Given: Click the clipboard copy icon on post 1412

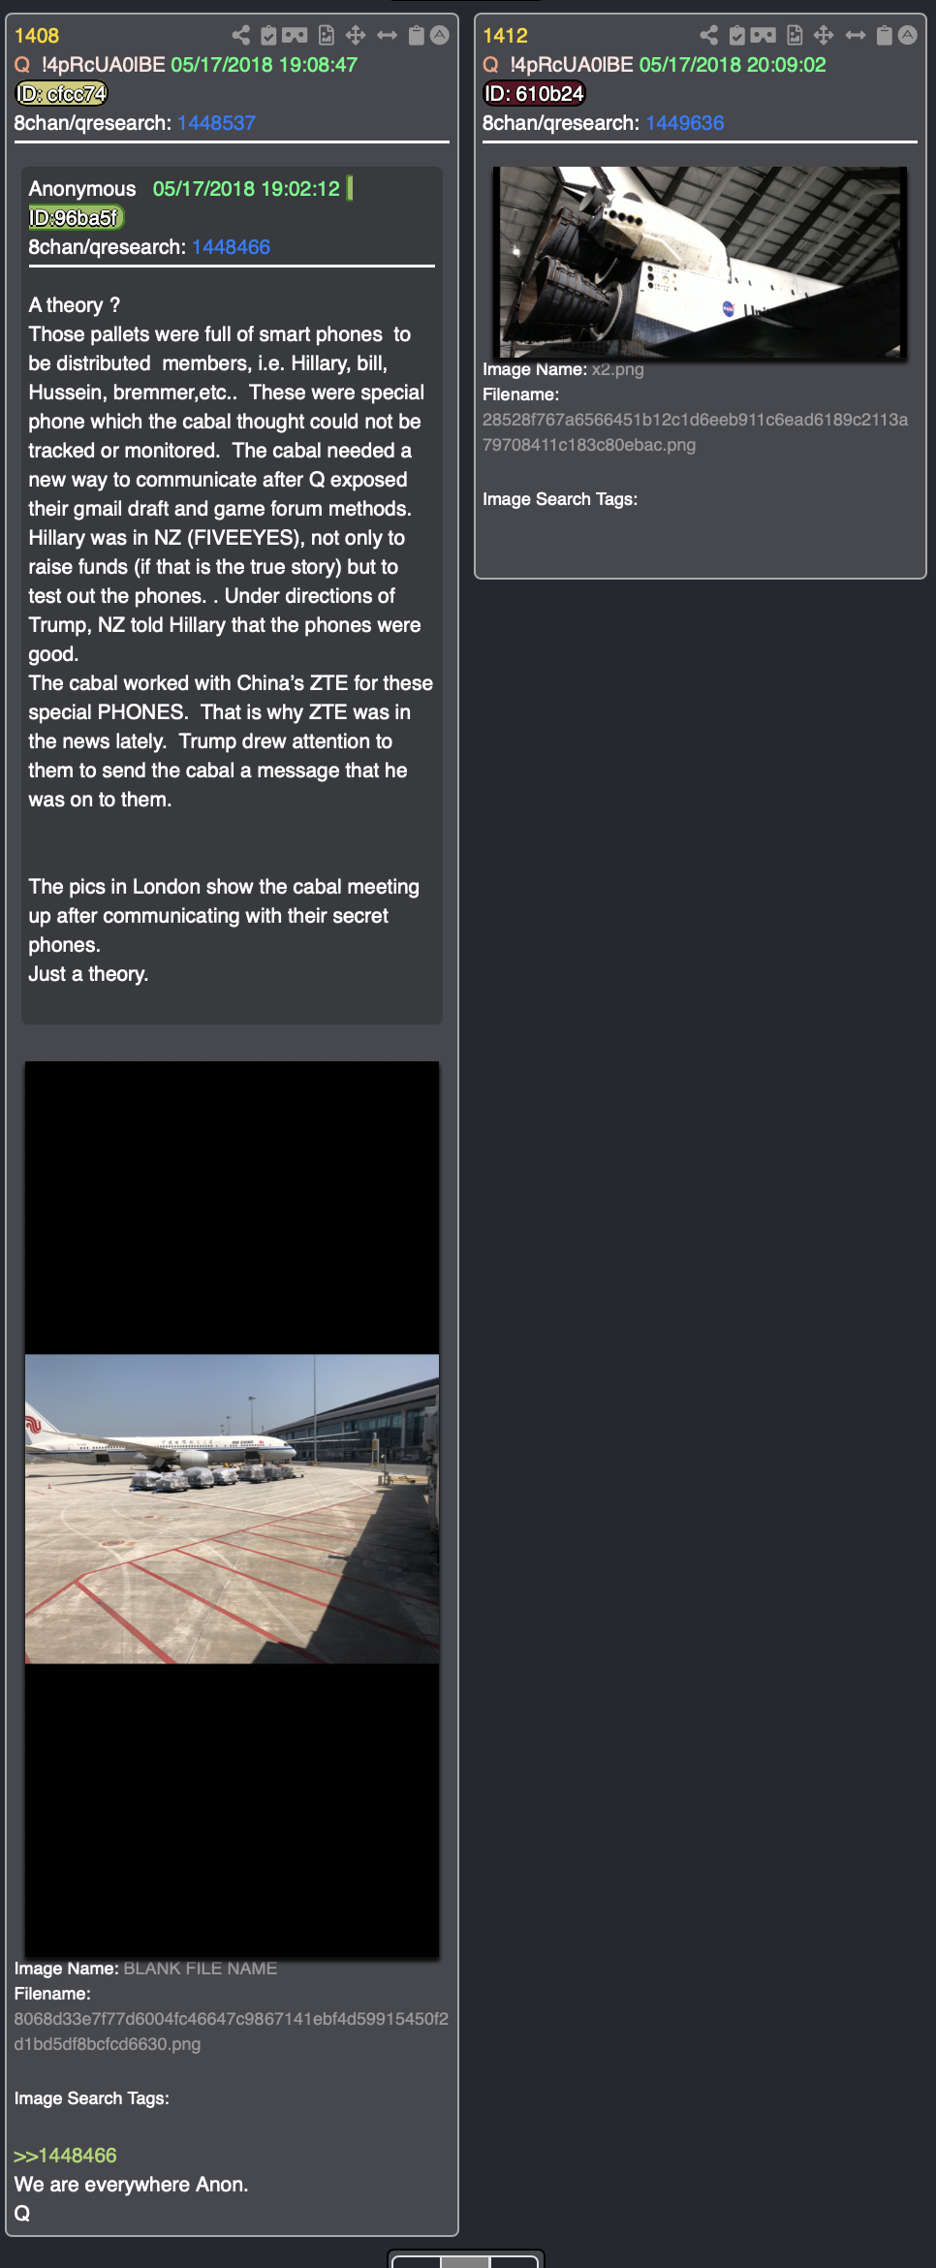Looking at the screenshot, I should click(x=884, y=36).
